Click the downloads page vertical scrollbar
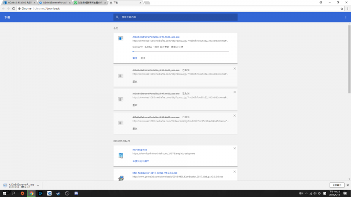Image resolution: width=351 pixels, height=197 pixels. [x=349, y=59]
